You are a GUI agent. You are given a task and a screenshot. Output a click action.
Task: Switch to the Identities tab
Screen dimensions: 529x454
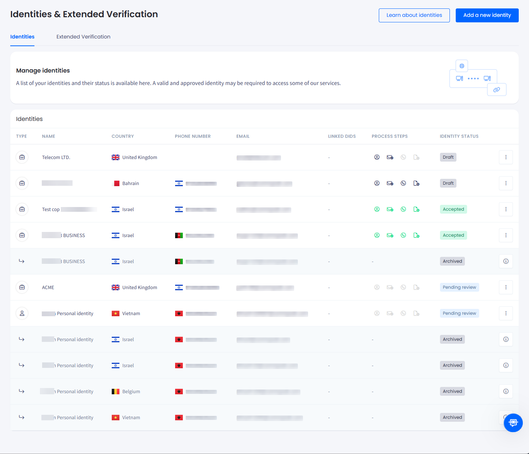point(22,37)
